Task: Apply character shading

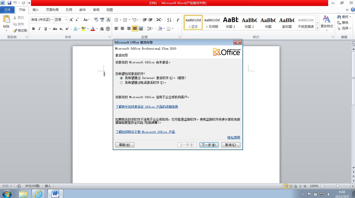Action: tap(102, 29)
